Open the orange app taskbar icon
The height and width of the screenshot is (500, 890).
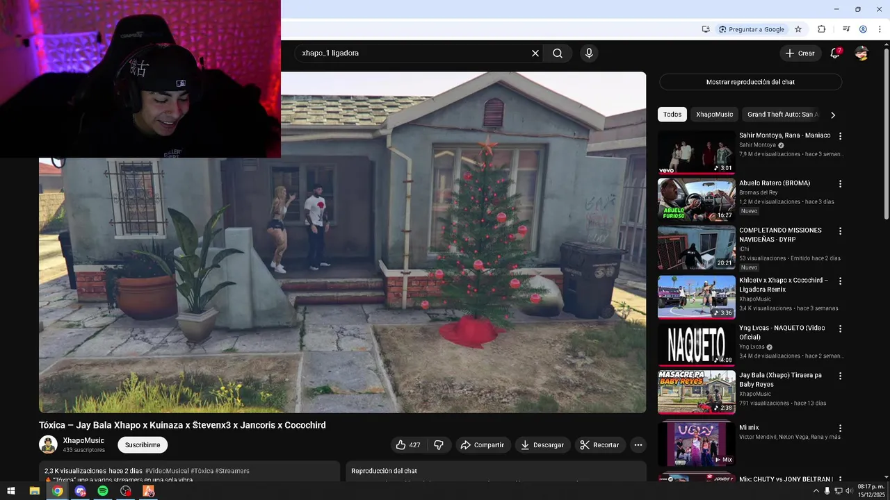pyautogui.click(x=149, y=491)
